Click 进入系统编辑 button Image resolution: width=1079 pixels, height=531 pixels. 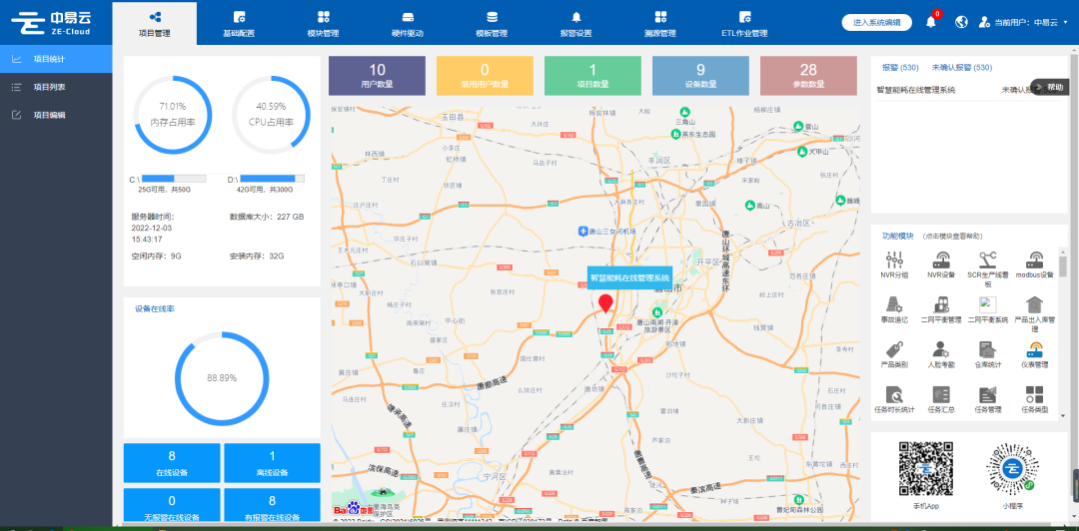click(x=877, y=22)
